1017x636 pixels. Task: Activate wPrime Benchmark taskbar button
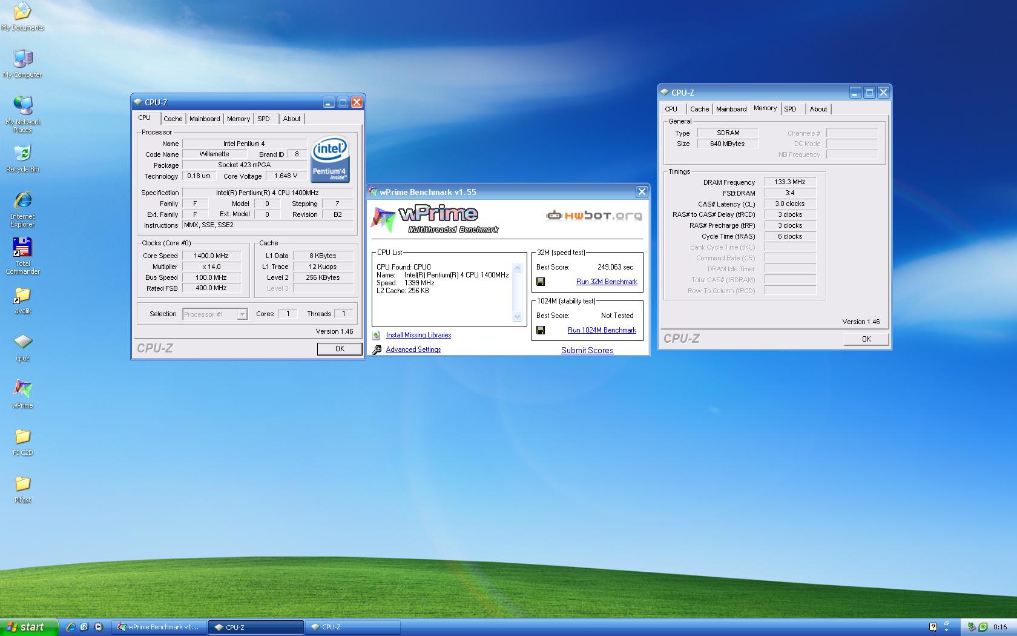[x=159, y=627]
